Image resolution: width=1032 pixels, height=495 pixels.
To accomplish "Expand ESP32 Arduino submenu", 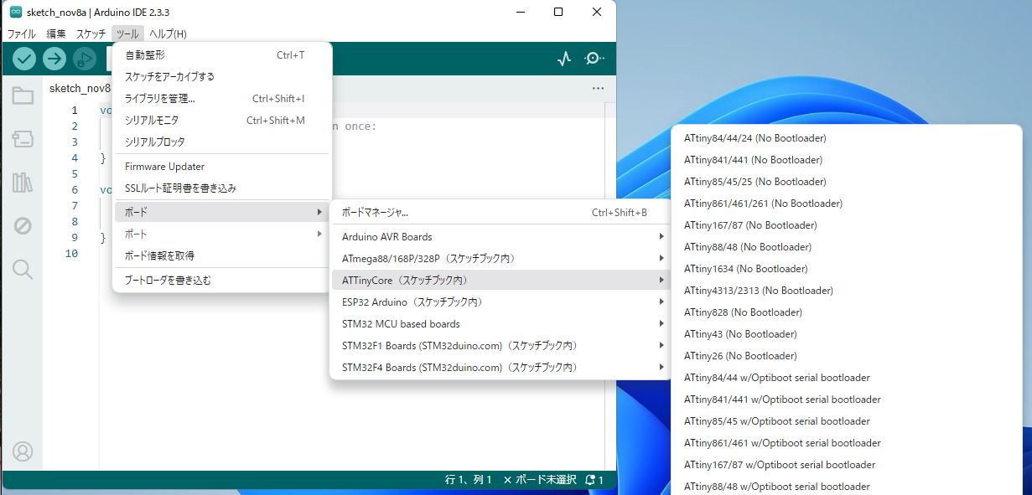I will pyautogui.click(x=500, y=302).
